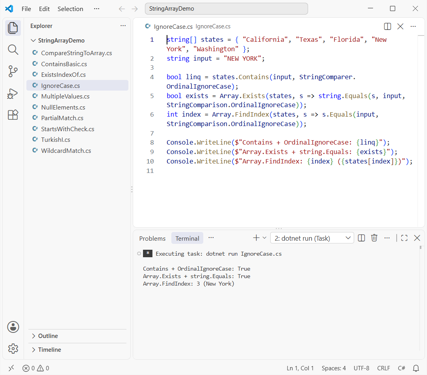This screenshot has height=375, width=427.
Task: Open the remote window indicator in status bar
Action: 11,368
